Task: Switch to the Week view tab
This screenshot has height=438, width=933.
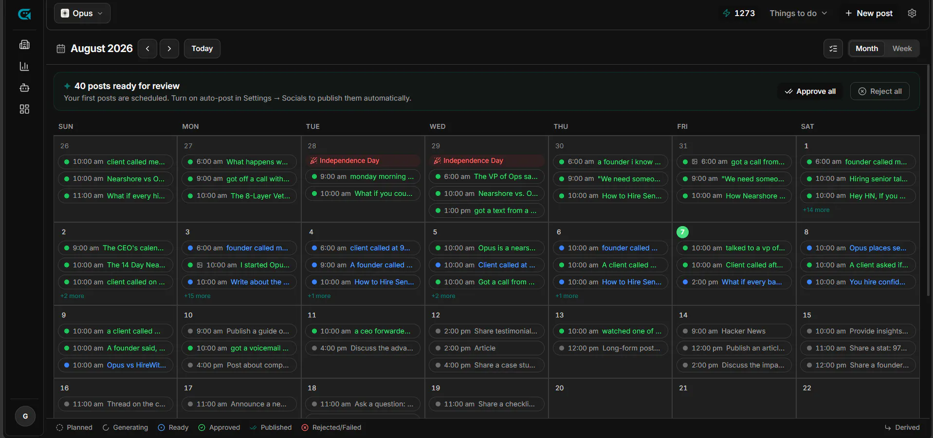Action: (902, 49)
